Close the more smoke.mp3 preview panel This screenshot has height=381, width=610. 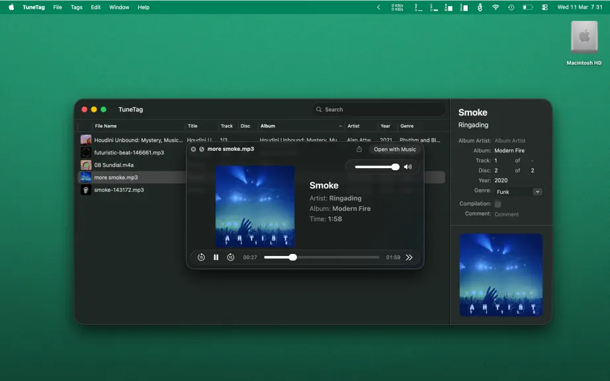(x=193, y=149)
